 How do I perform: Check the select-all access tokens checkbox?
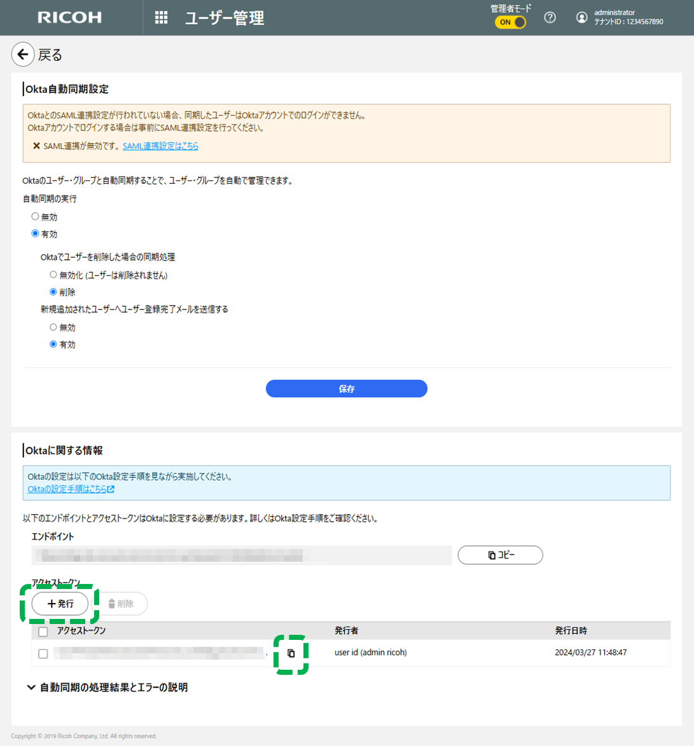[43, 632]
